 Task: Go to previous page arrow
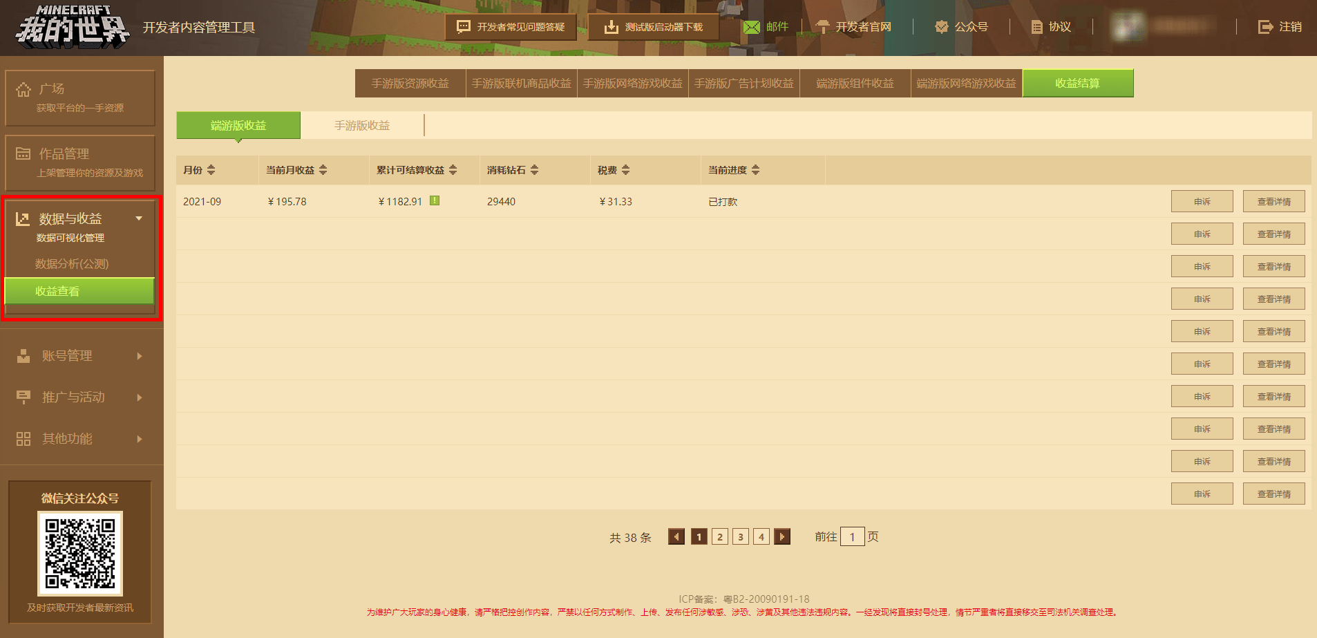pyautogui.click(x=676, y=536)
